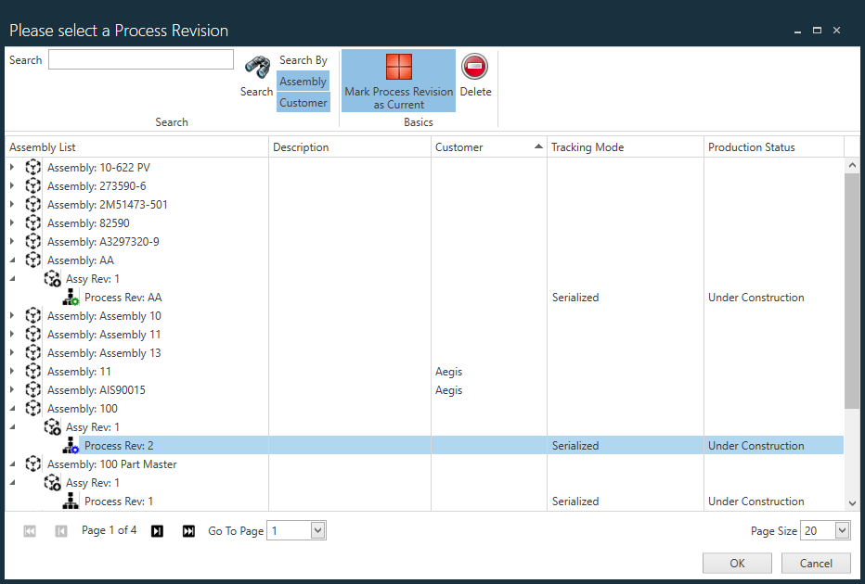
Task: Toggle Search By Customer option
Action: [303, 103]
